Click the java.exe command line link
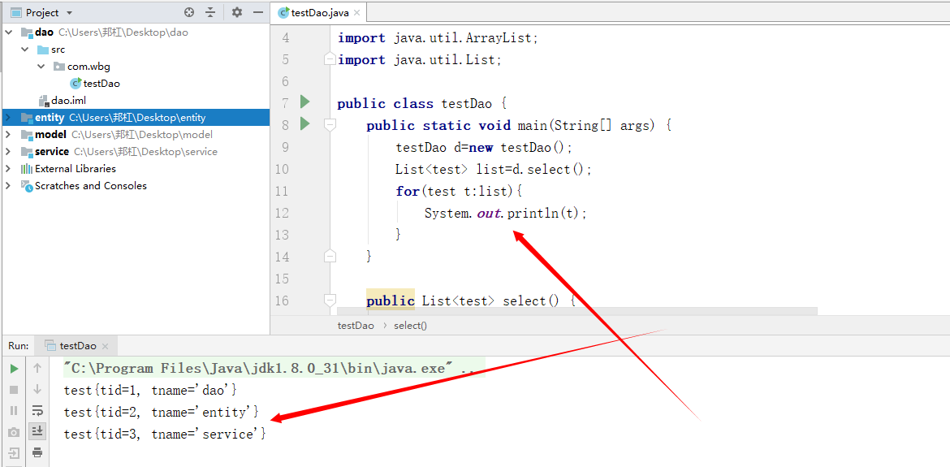 point(259,368)
